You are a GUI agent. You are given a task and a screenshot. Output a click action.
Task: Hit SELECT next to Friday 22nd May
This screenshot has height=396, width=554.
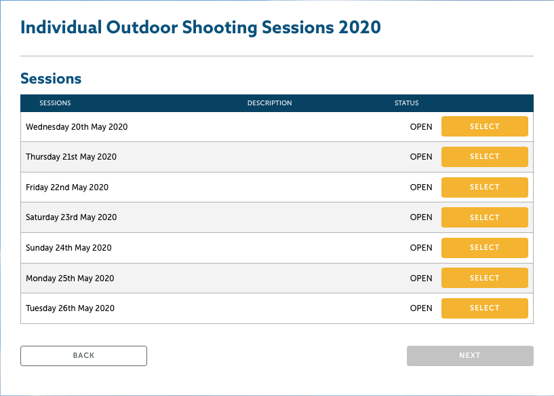[484, 187]
